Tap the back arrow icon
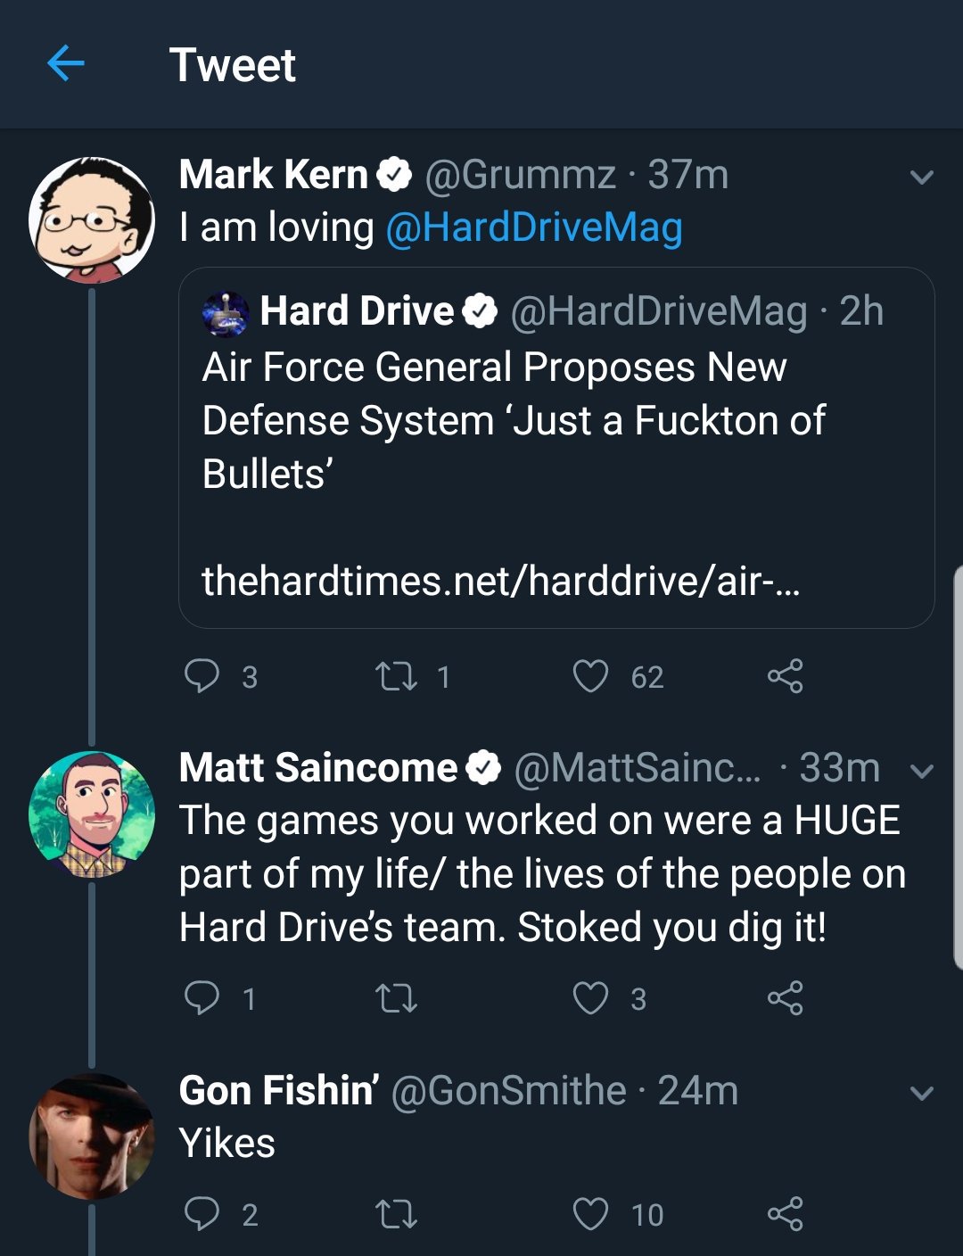This screenshot has height=1256, width=963. click(65, 64)
